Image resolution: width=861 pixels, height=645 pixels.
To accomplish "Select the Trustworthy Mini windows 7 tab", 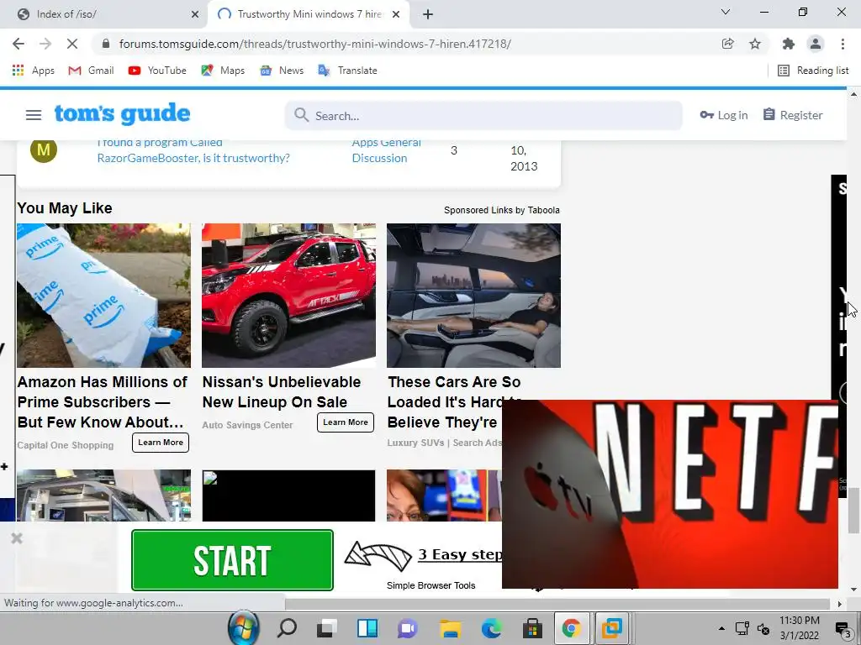I will 309,14.
